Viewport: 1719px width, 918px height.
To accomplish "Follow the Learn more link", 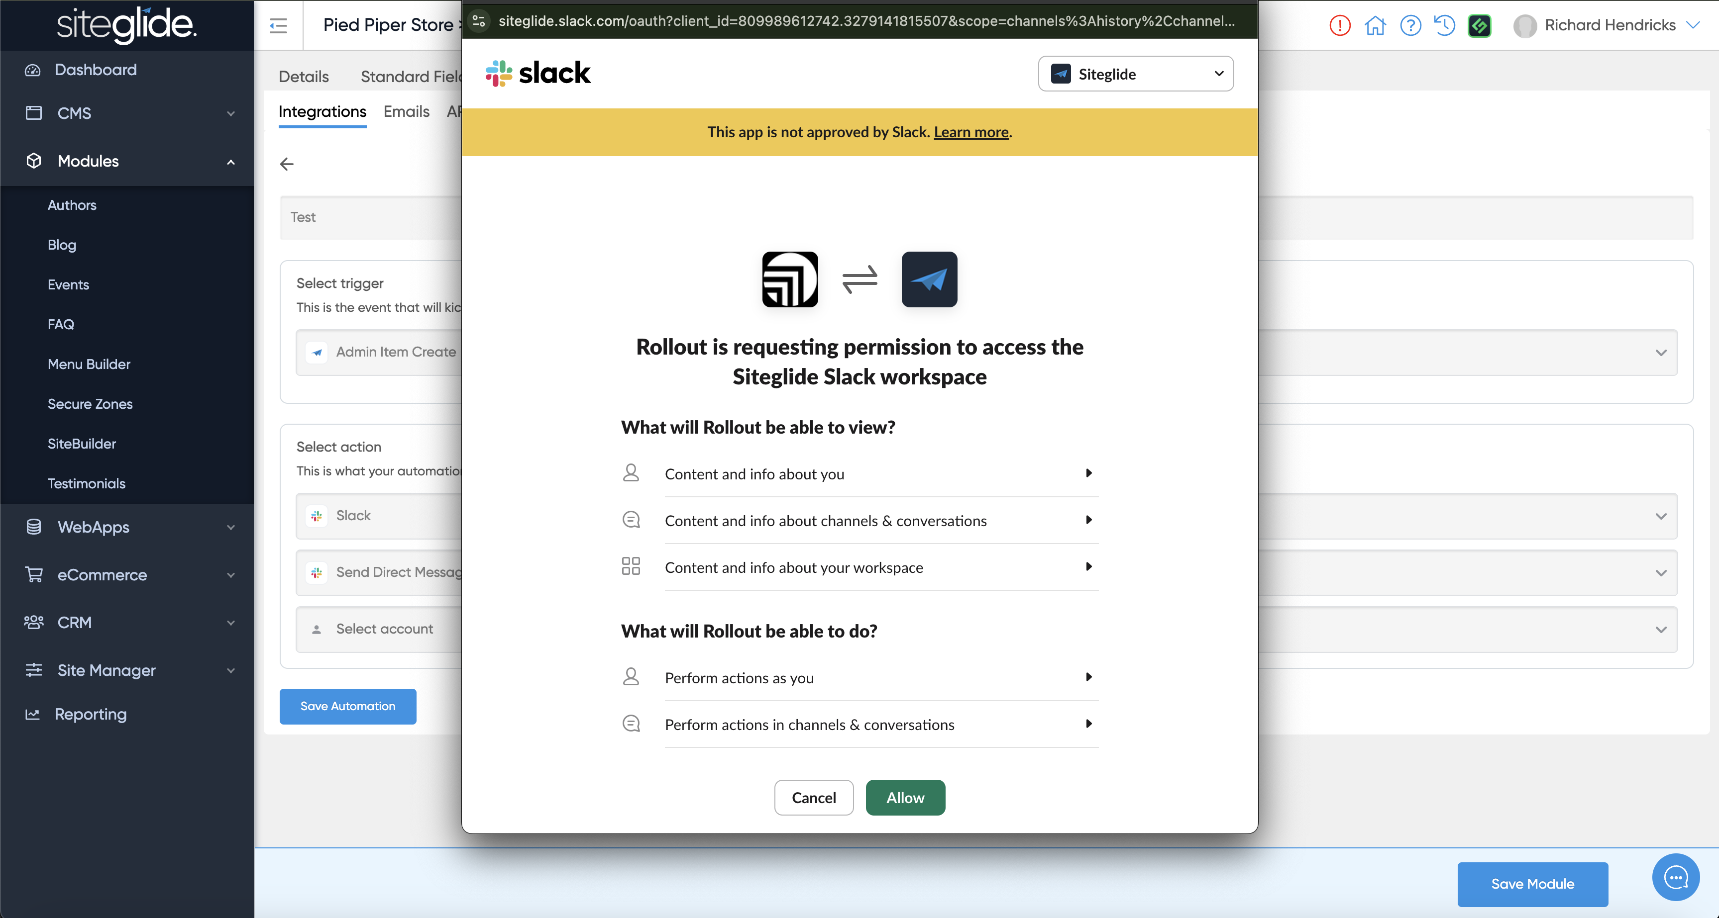I will [971, 132].
